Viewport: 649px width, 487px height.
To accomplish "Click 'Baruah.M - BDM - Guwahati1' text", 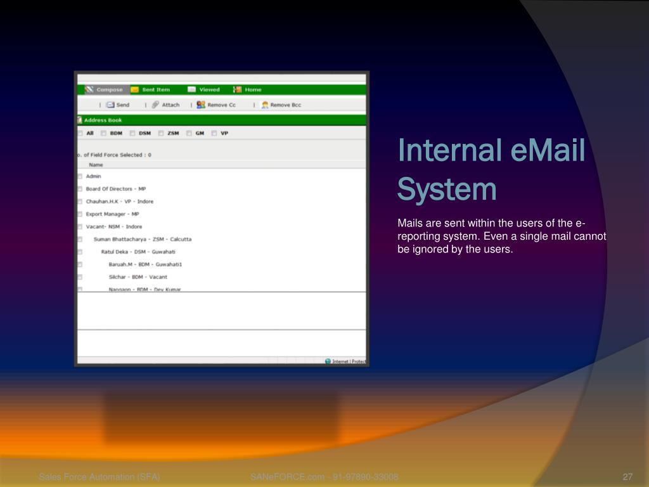I will 145,264.
